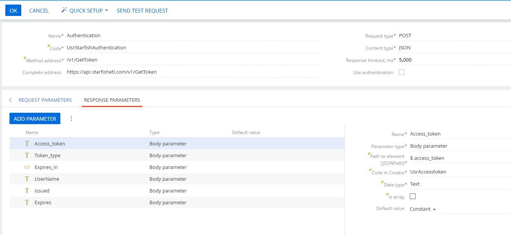Click the 123 numeric icon beside Expires_in
The image size is (511, 235).
27,167
